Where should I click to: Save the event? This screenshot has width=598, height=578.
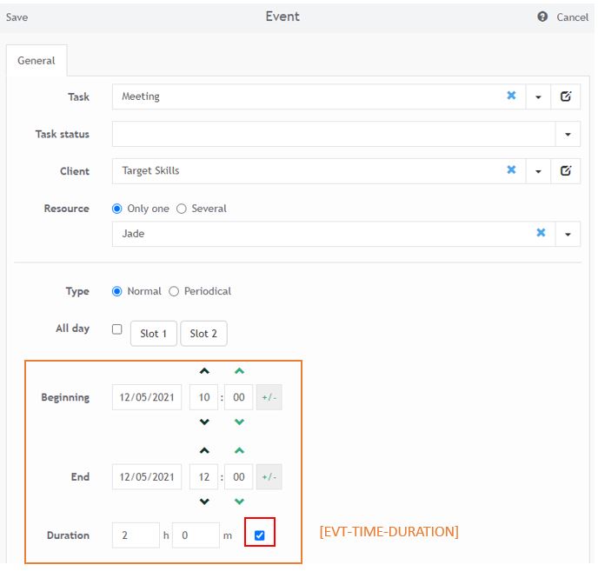(17, 17)
